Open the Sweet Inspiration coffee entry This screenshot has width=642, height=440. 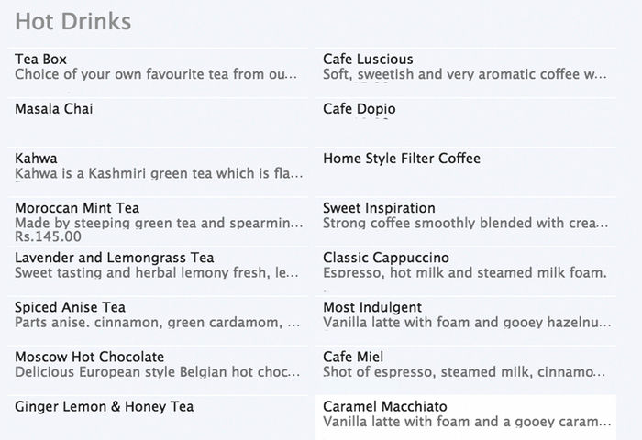point(466,222)
